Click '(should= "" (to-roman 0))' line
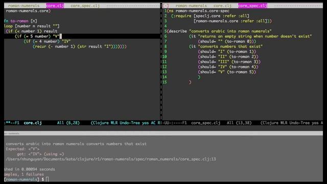Image resolution: width=327 pixels, height=184 pixels. [x=227, y=41]
